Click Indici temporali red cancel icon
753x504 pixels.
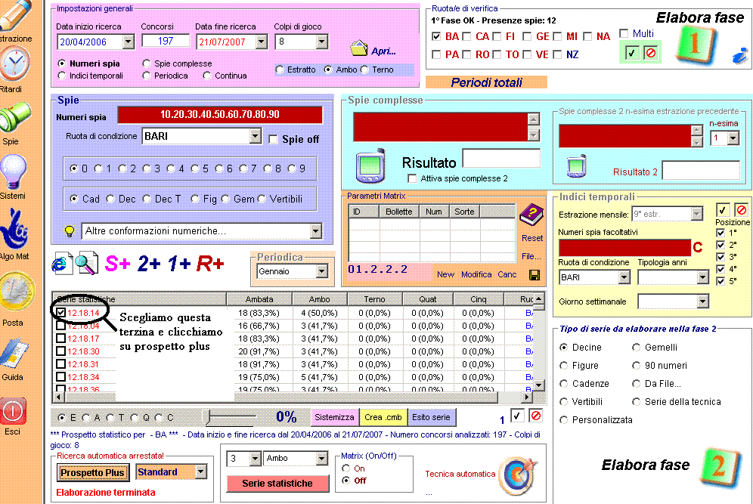pos(741,210)
